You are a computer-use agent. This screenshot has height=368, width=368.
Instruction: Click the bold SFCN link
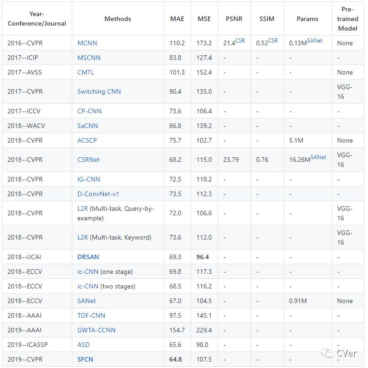tap(85, 359)
